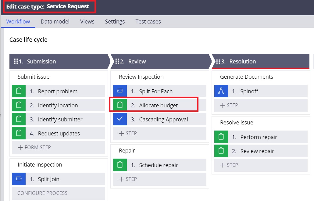Image resolution: width=314 pixels, height=201 pixels.
Task: Click the drag handle on the Review stage
Action: coord(117,61)
